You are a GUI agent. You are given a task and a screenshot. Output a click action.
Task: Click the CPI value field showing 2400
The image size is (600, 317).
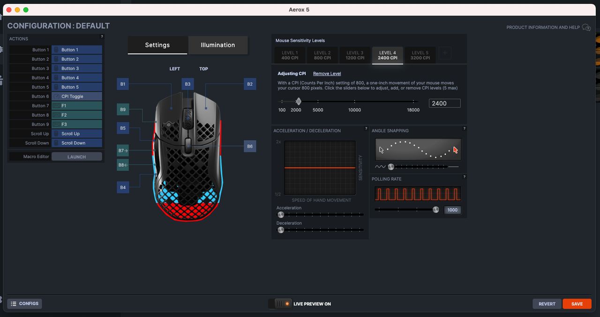[x=445, y=103]
